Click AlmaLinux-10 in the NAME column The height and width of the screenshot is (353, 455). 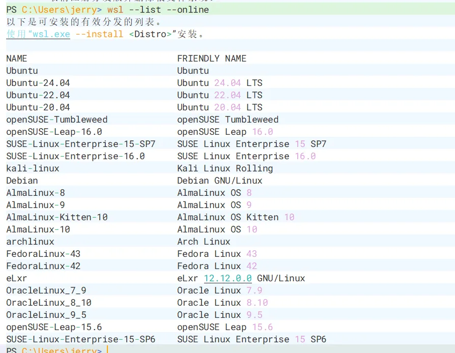click(x=38, y=229)
